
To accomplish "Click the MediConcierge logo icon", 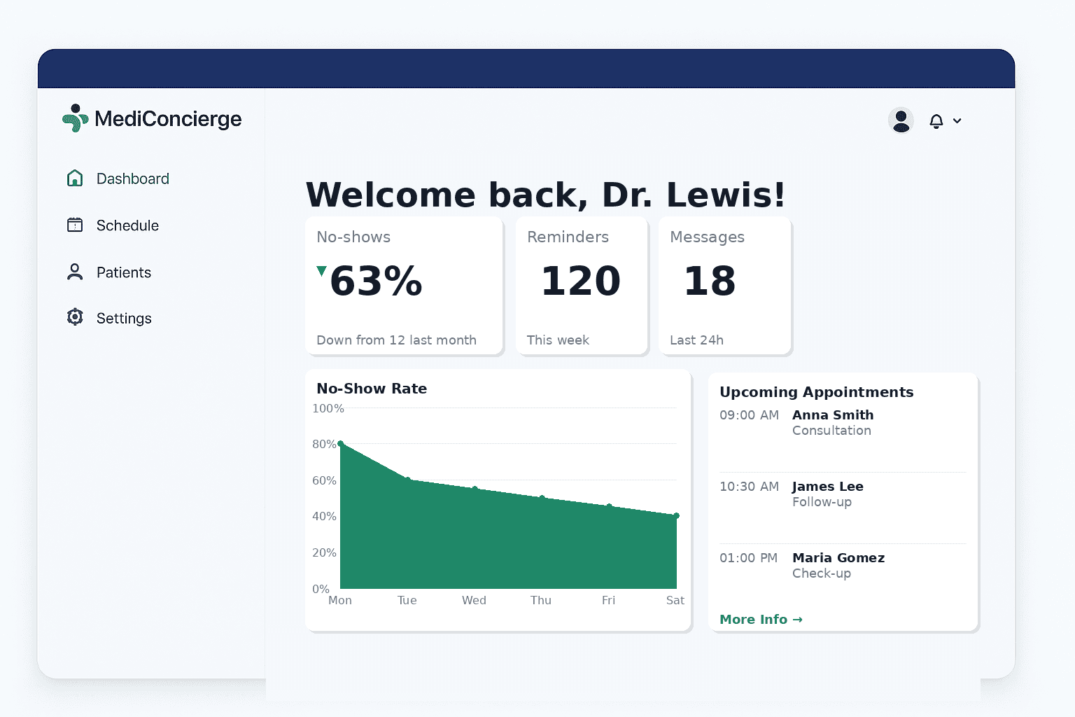I will point(75,118).
